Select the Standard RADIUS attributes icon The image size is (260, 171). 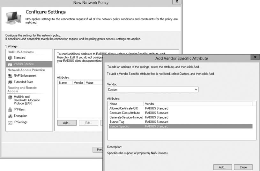tap(10, 58)
